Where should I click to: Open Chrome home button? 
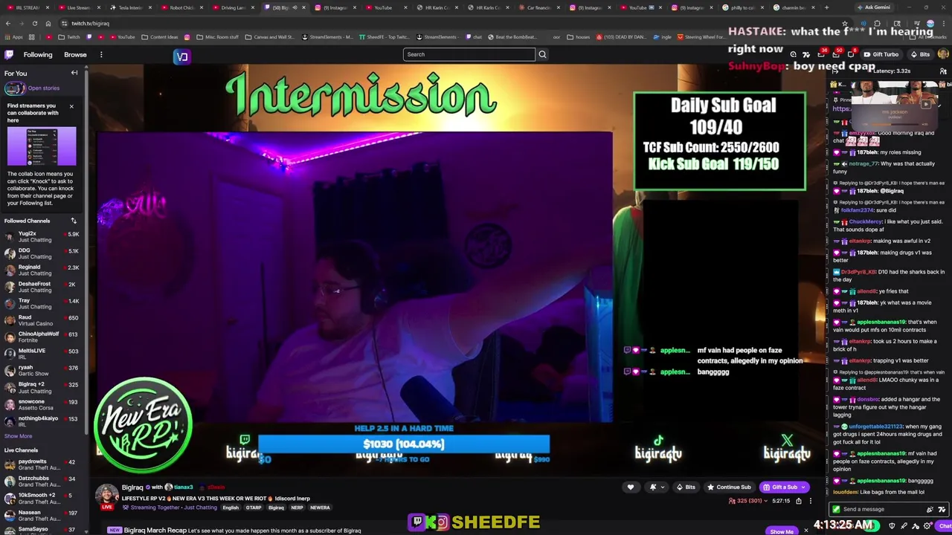point(48,23)
